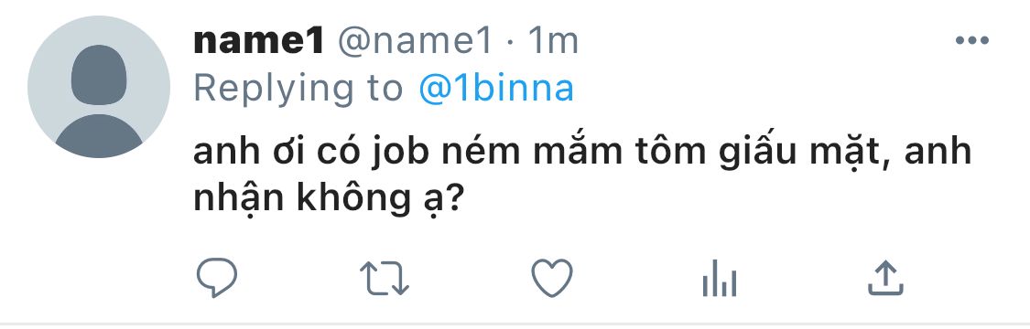Viewport: 1030px width, 329px height.
Task: Open name1's default avatar picture
Action: 99,87
